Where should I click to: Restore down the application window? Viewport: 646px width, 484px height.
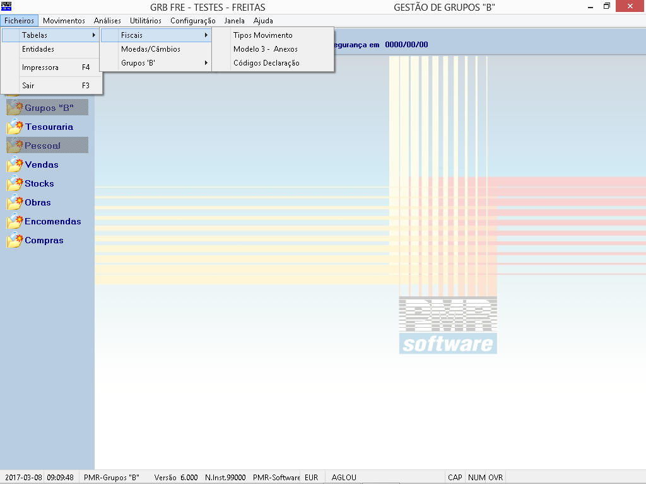tap(606, 6)
